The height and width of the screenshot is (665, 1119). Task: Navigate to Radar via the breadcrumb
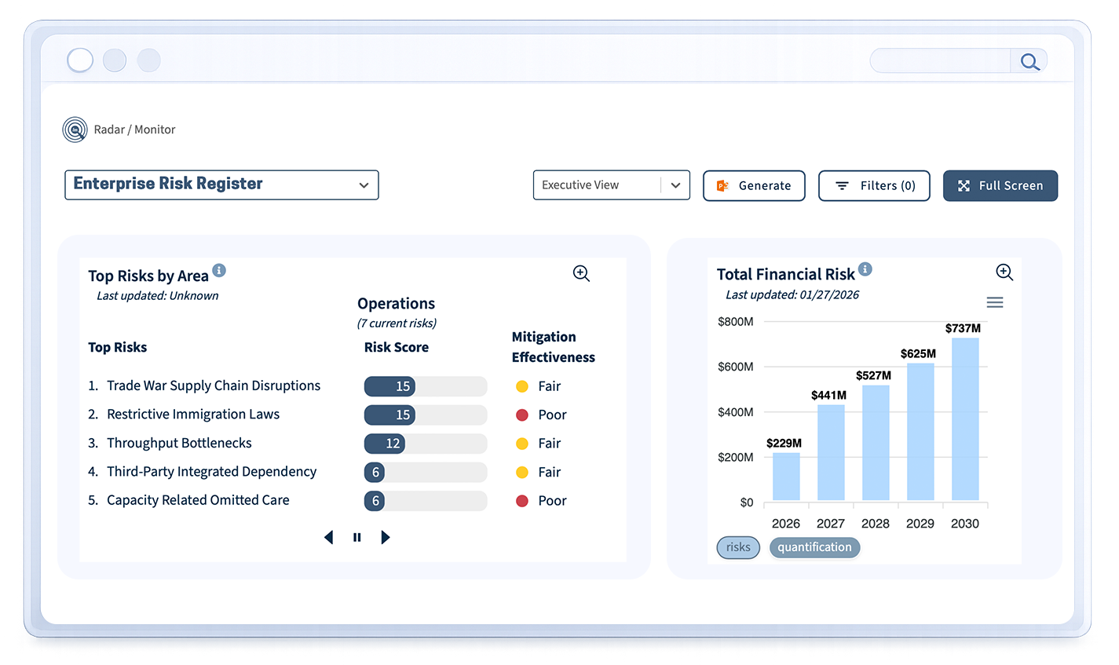[x=109, y=130]
